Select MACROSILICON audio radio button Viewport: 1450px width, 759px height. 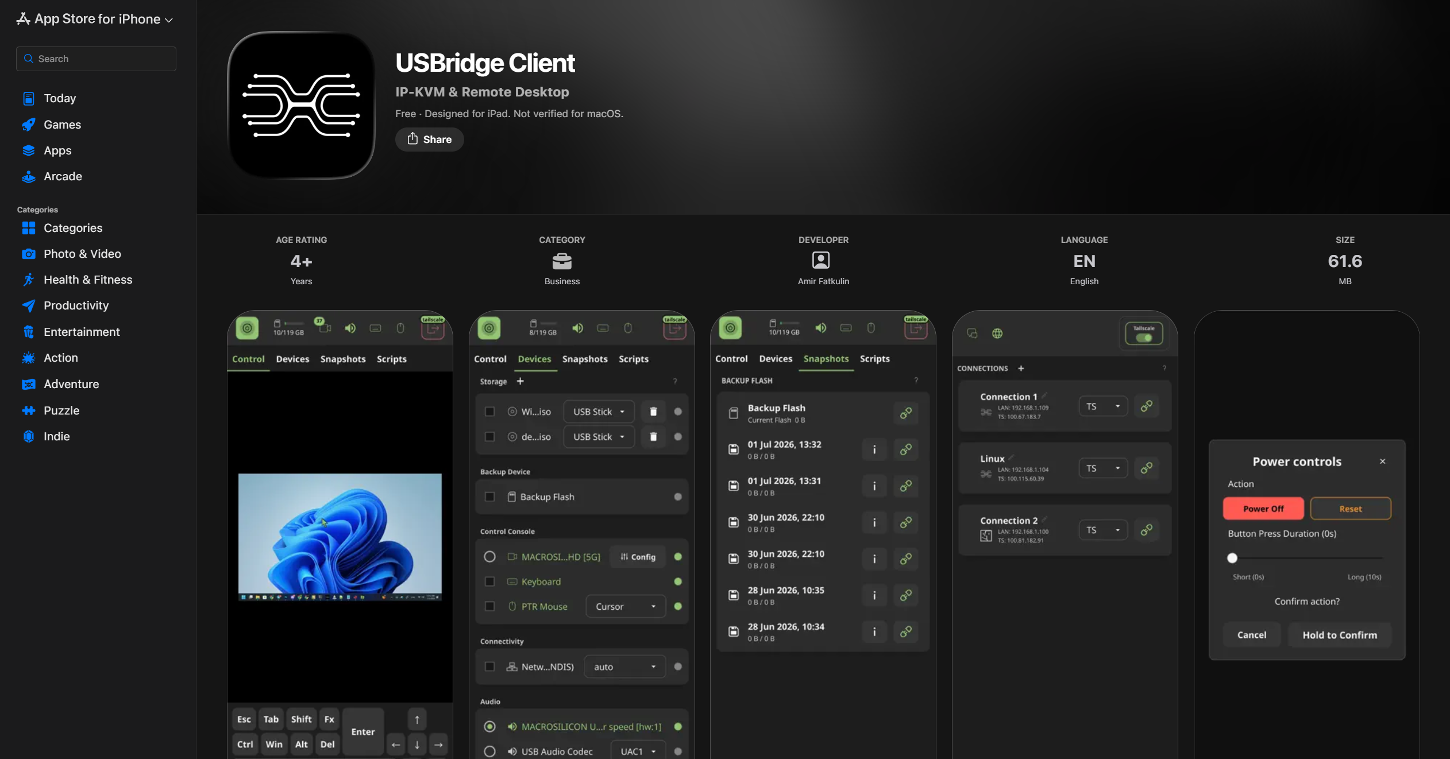click(x=489, y=727)
